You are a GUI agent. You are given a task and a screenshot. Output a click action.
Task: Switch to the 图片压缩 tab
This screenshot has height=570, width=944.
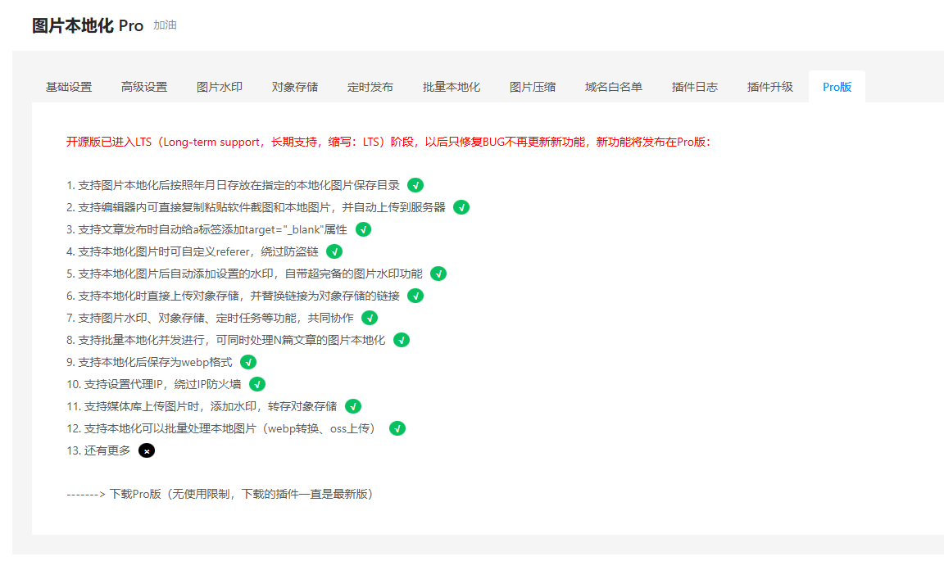pyautogui.click(x=533, y=87)
